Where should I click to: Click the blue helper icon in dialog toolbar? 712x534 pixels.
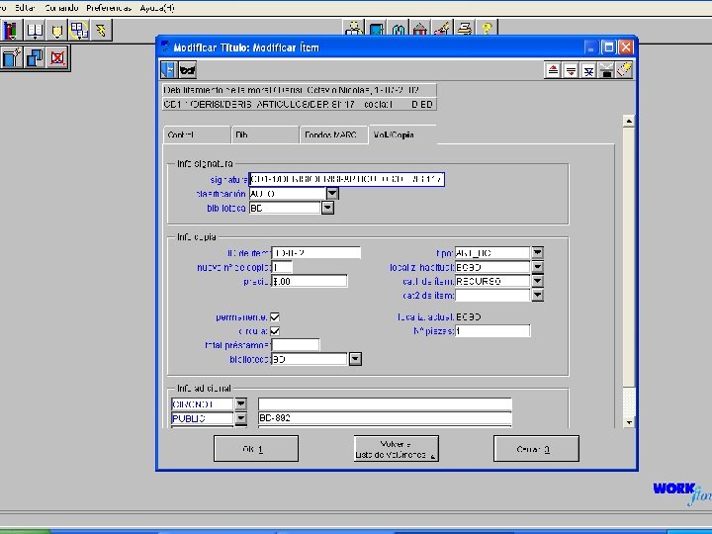(x=168, y=70)
